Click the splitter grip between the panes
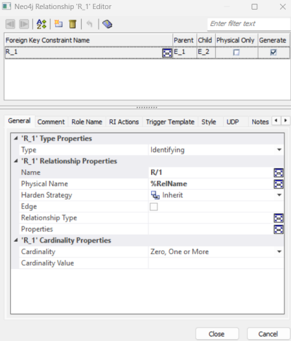The height and width of the screenshot is (341, 291). pos(147,108)
